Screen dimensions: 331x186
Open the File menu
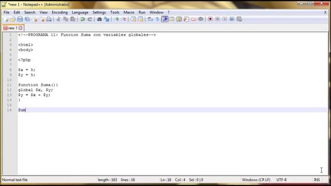point(7,12)
